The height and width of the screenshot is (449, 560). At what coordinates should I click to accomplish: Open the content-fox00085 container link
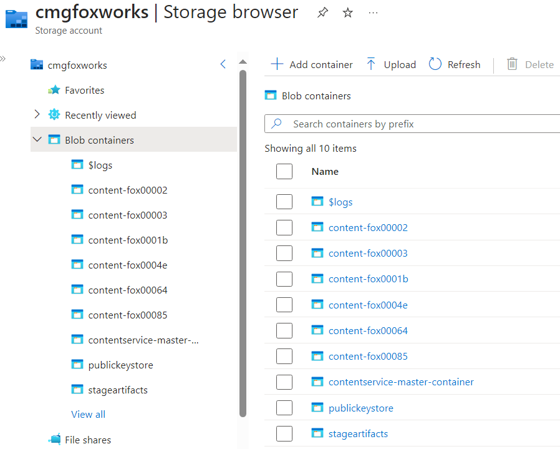tap(368, 357)
